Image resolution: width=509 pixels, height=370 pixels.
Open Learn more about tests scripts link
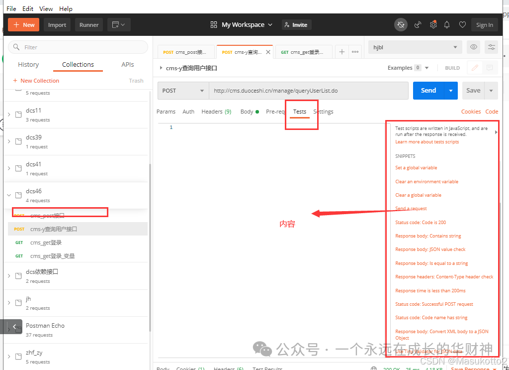(427, 142)
